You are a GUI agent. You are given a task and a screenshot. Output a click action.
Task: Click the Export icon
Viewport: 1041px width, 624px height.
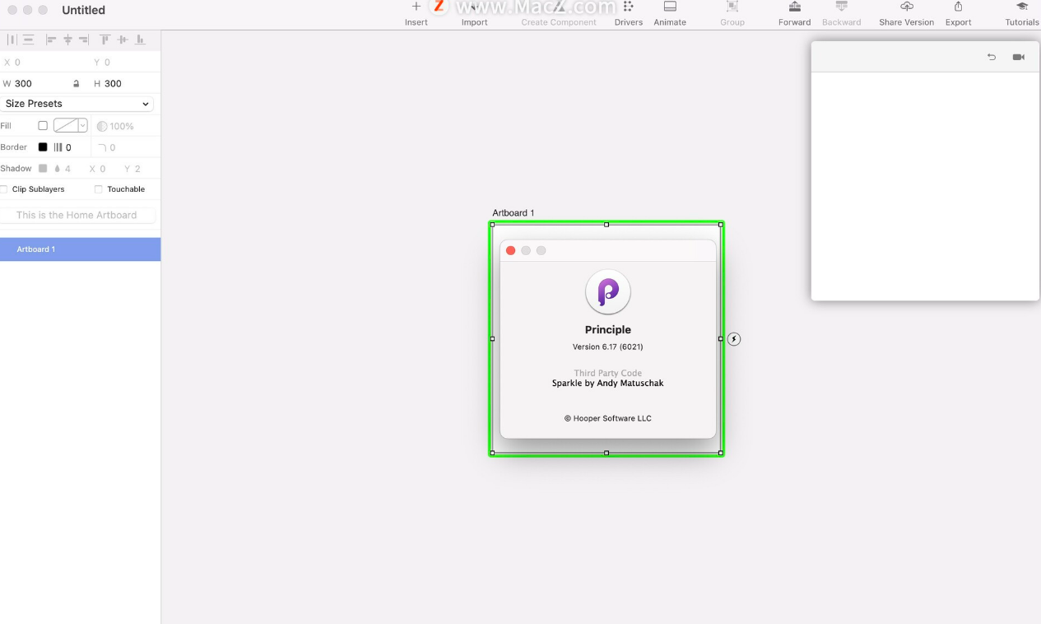[x=958, y=7]
